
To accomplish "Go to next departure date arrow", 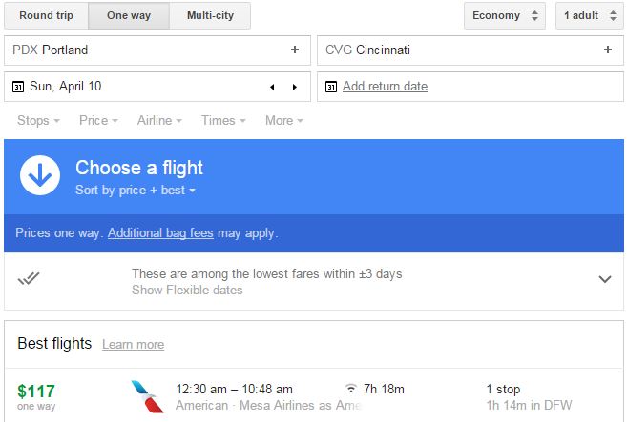I will coord(294,87).
